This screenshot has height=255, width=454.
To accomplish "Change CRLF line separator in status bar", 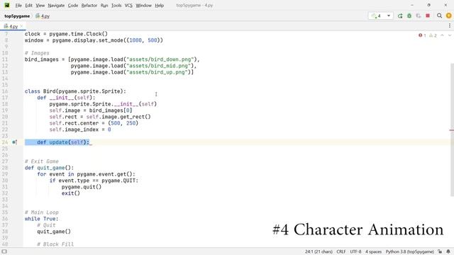I will coord(341,252).
